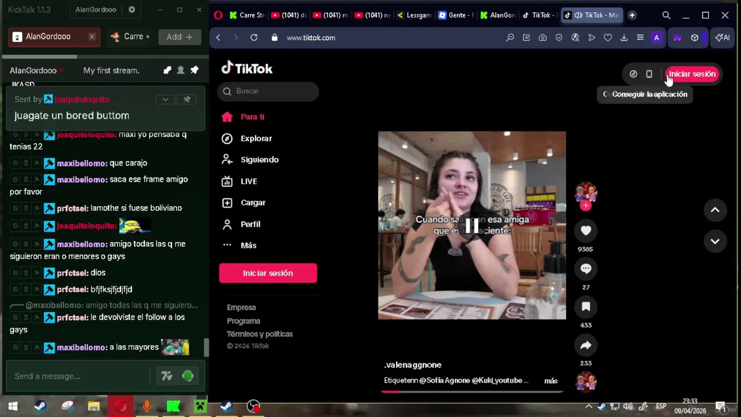Click KickTalk chat scrollbar
The width and height of the screenshot is (741, 417).
206,347
